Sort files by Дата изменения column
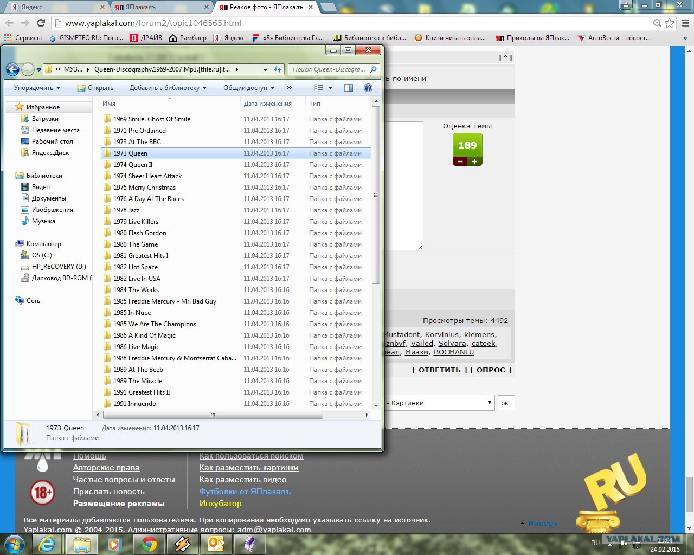Screen dimensions: 694x555 coord(273,104)
